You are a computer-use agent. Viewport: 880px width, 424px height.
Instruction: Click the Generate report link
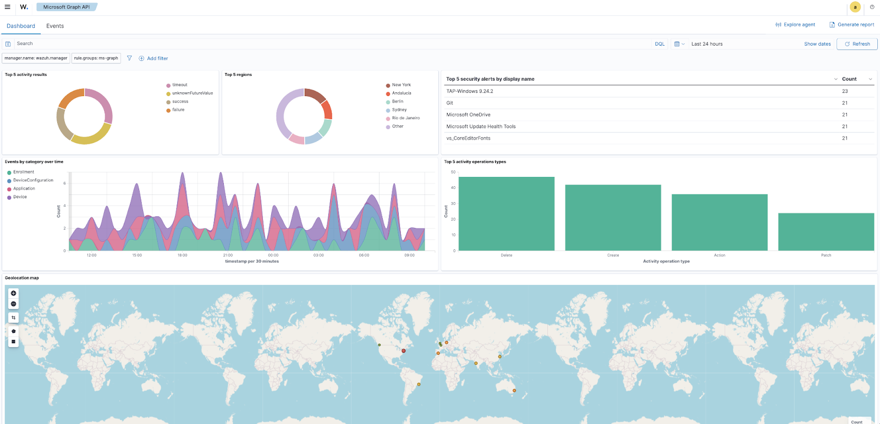[852, 25]
